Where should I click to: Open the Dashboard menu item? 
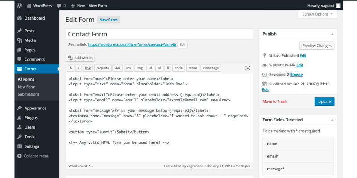point(34,18)
